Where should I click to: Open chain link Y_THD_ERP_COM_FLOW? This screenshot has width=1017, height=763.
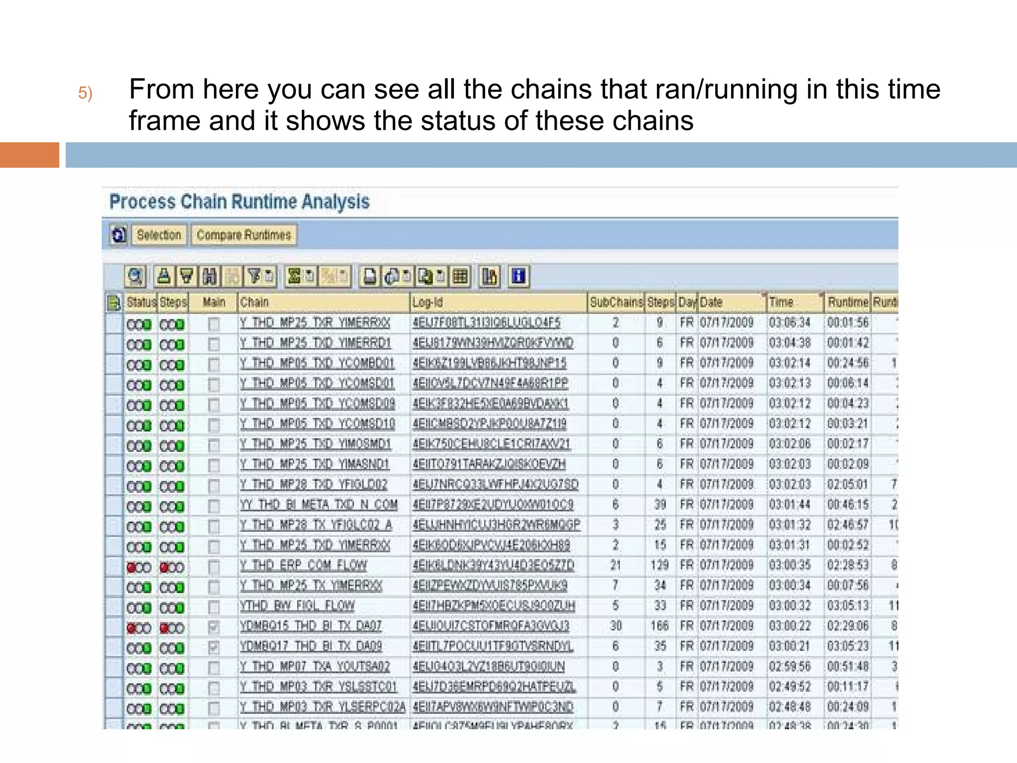(x=303, y=565)
